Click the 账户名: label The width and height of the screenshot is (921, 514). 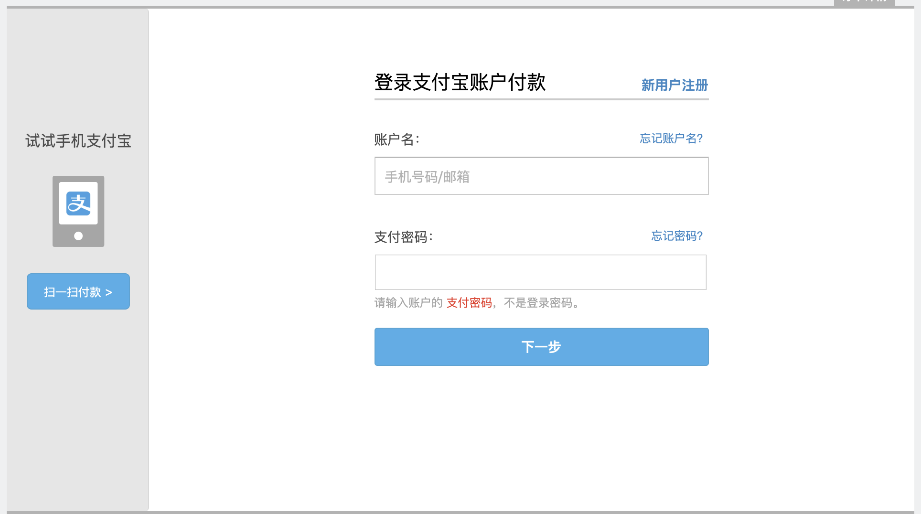tap(397, 139)
